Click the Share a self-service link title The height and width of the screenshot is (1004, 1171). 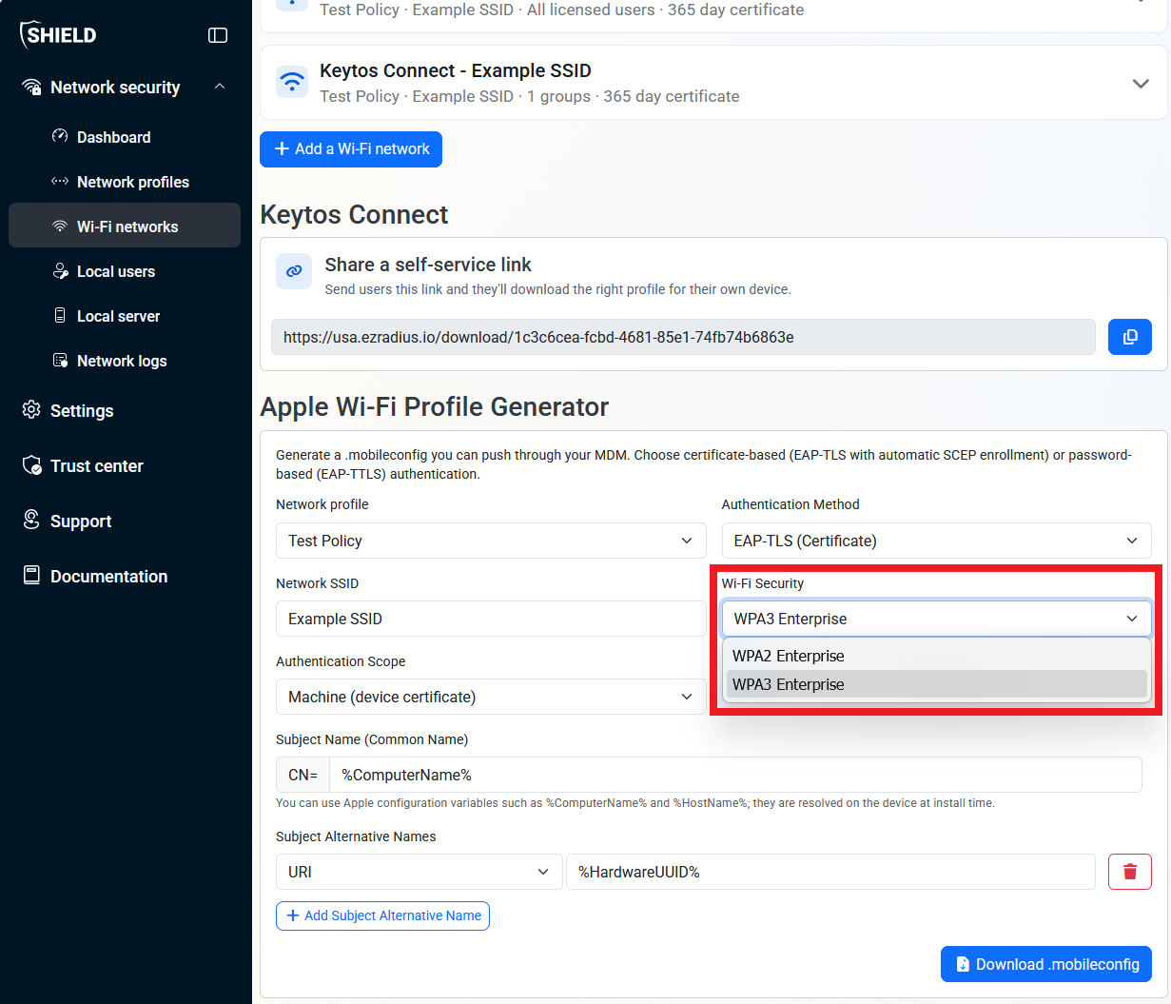click(428, 265)
